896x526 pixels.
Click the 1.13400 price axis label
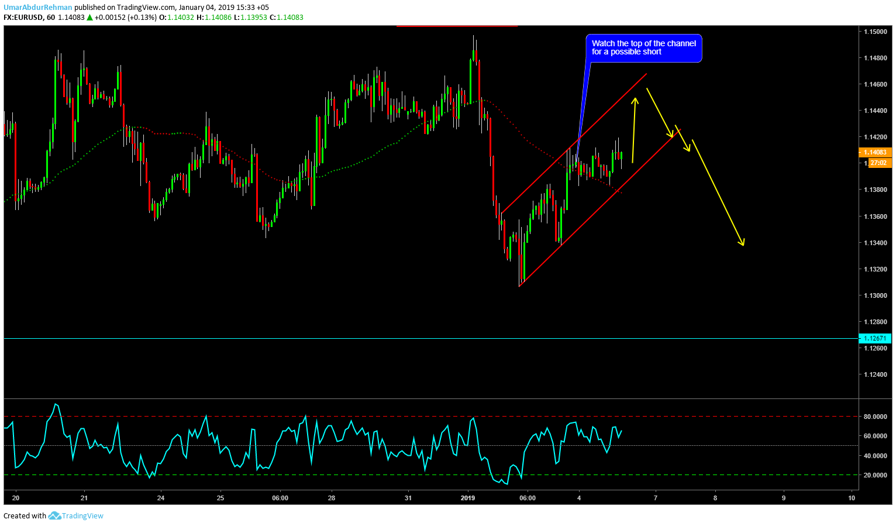876,243
